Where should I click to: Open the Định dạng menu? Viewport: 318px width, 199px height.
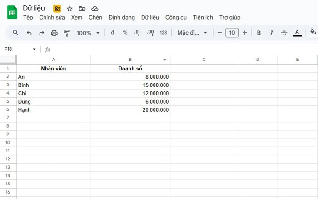click(122, 17)
